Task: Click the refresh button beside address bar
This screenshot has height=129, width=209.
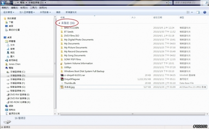Action: pyautogui.click(x=170, y=3)
